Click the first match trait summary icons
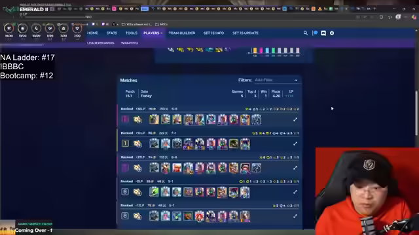 coord(272,109)
